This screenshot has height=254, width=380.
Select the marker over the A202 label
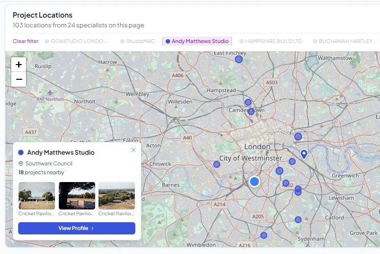(286, 183)
